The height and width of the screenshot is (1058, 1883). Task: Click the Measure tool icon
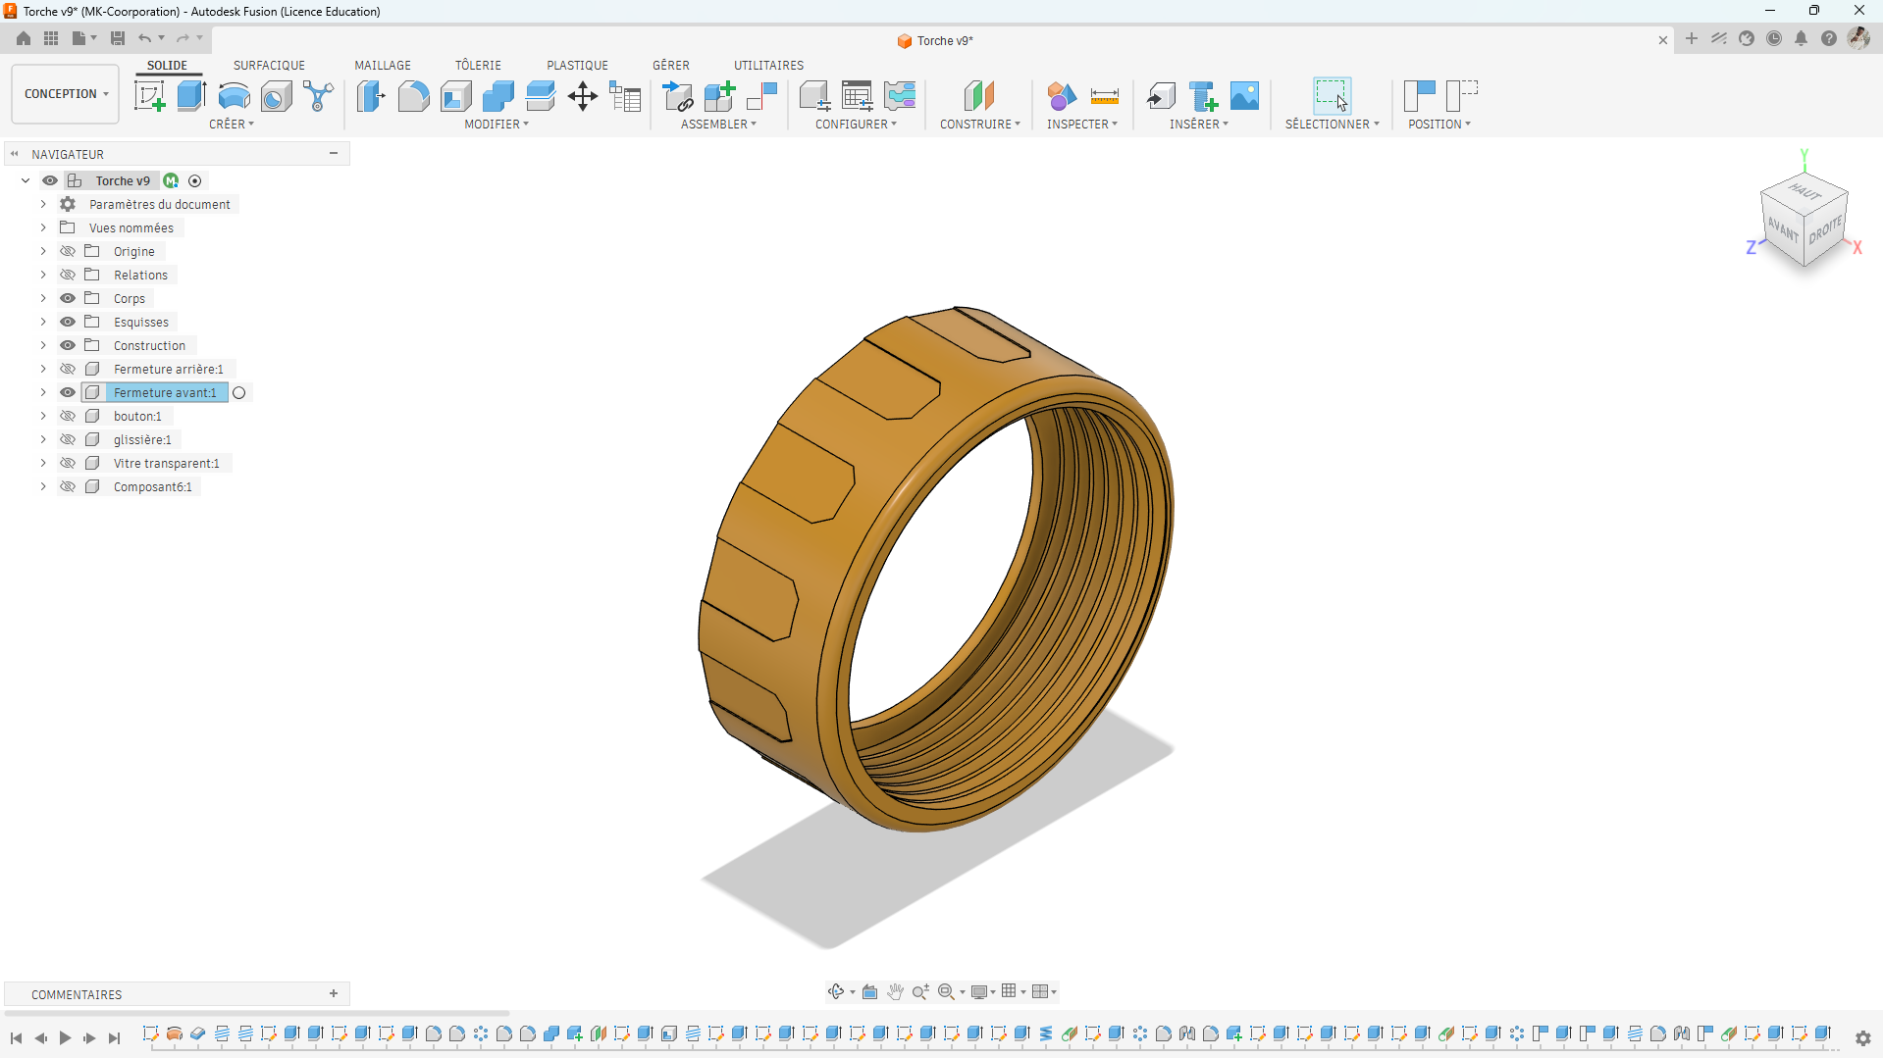pyautogui.click(x=1104, y=96)
